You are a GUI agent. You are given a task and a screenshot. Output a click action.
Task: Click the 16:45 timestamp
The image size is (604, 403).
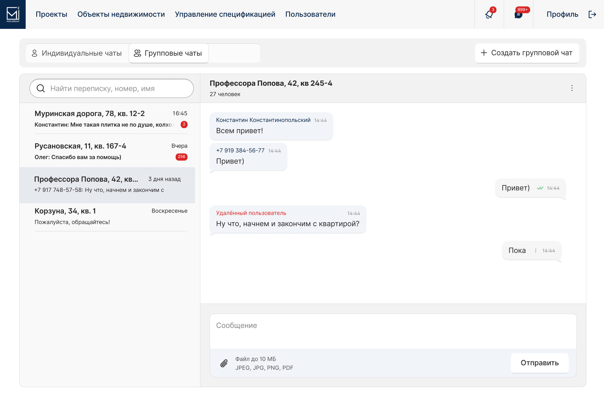pyautogui.click(x=180, y=113)
